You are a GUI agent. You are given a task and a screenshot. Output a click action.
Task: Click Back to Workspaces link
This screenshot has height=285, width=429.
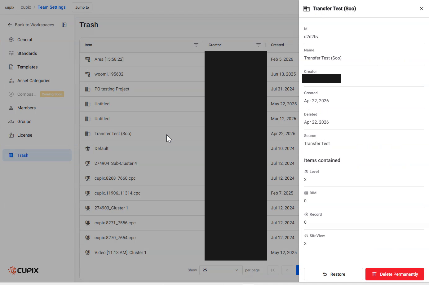(34, 25)
